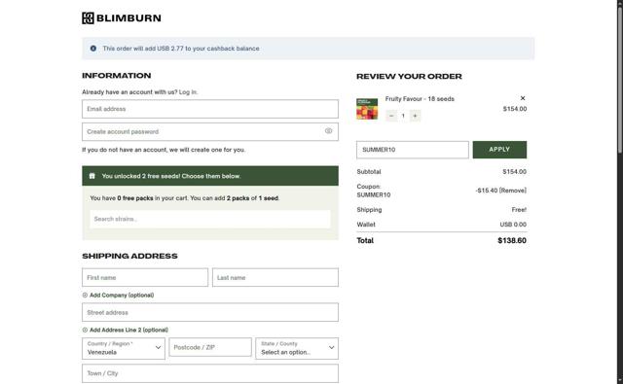
Task: Click the Add Company plus icon
Action: click(x=85, y=296)
